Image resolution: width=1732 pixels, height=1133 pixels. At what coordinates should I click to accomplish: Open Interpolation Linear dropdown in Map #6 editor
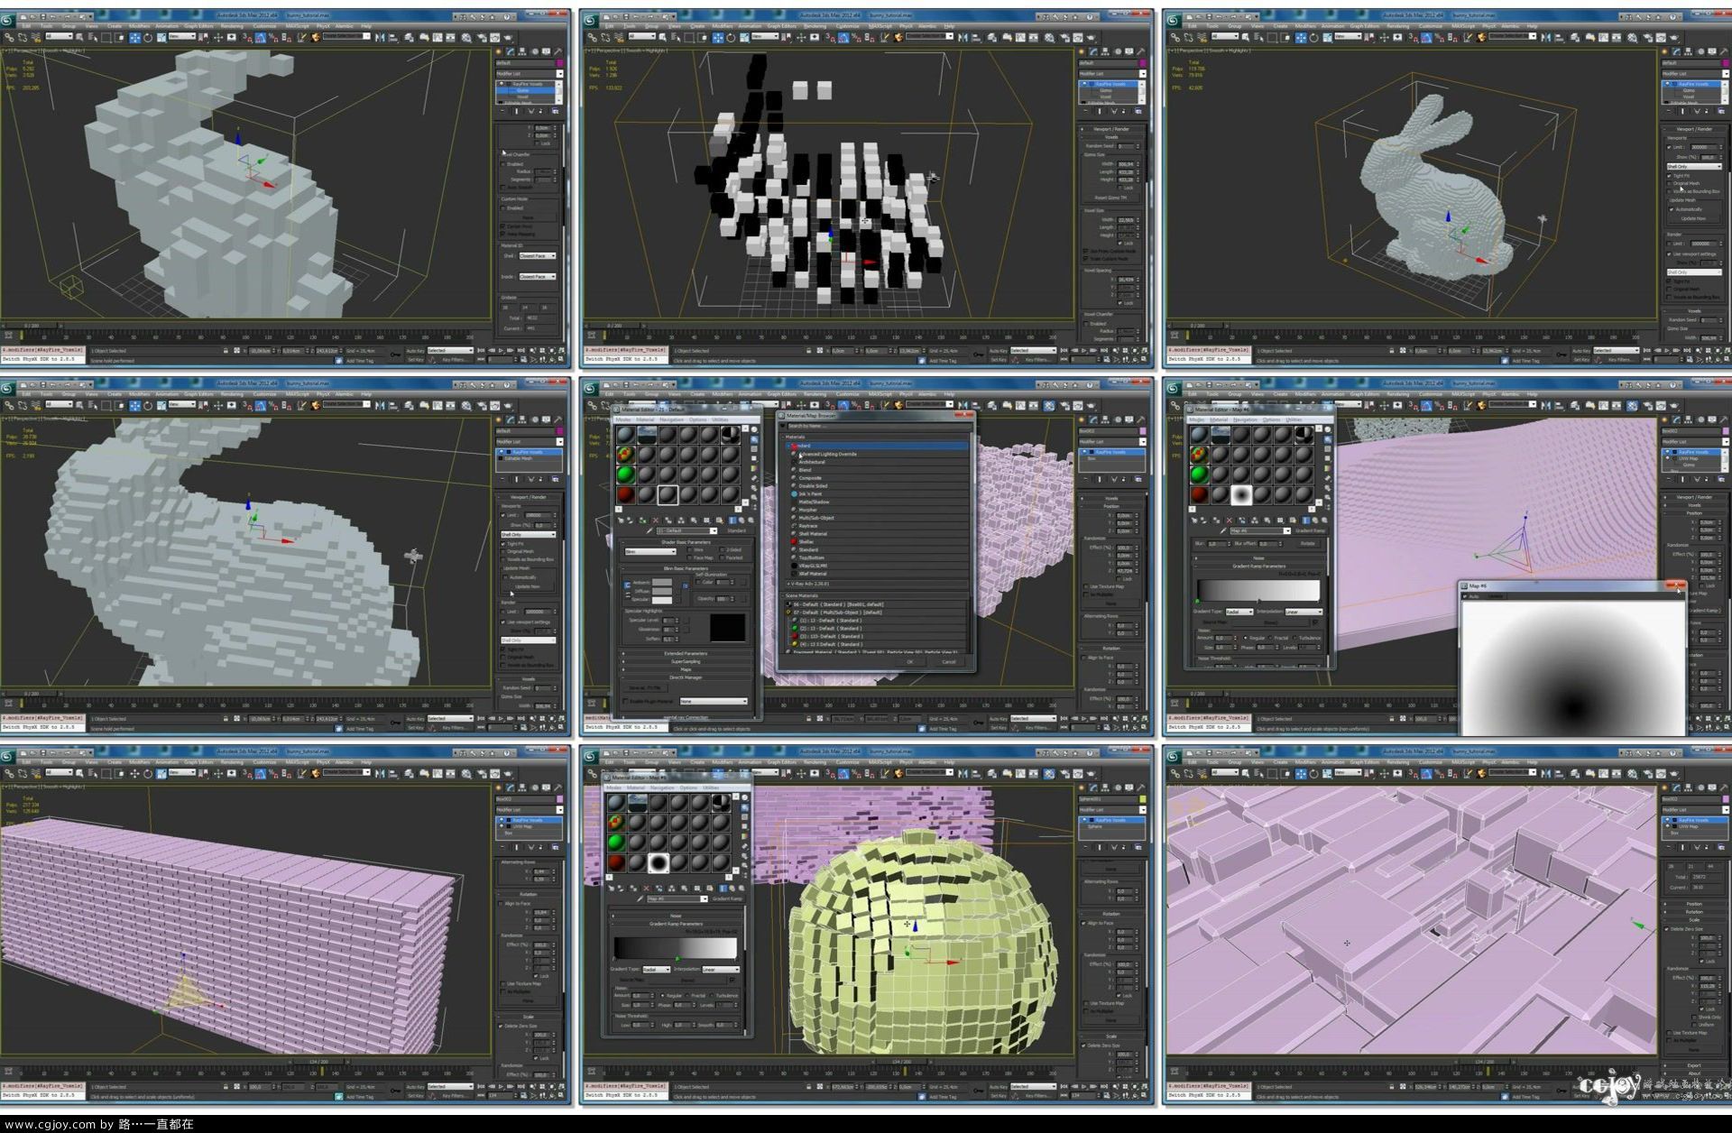coord(1304,612)
